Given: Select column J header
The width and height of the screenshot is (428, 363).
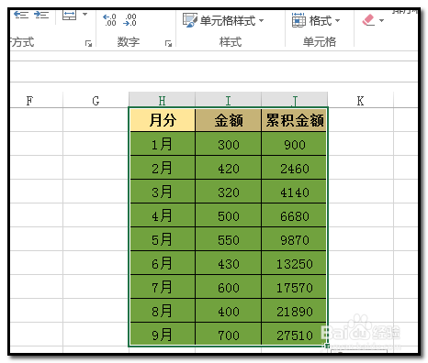Looking at the screenshot, I should (294, 100).
